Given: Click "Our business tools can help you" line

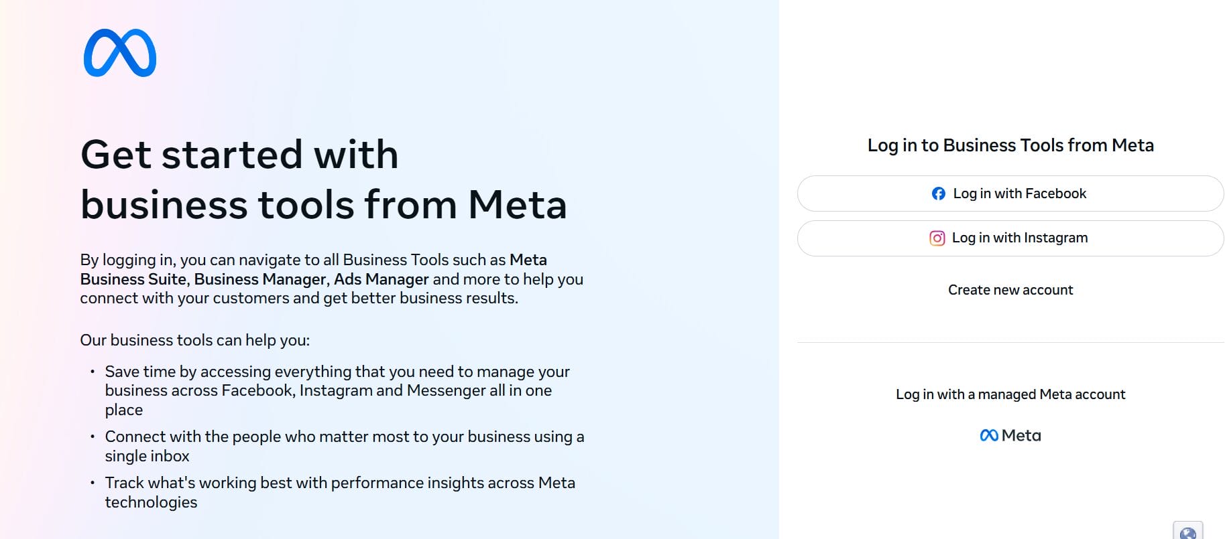Looking at the screenshot, I should 194,340.
